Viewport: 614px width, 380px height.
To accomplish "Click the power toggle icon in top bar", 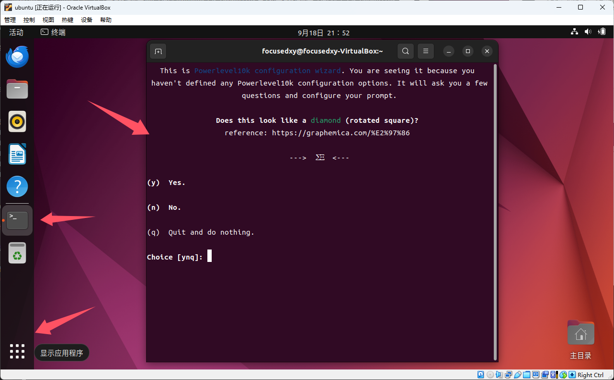I will (602, 32).
